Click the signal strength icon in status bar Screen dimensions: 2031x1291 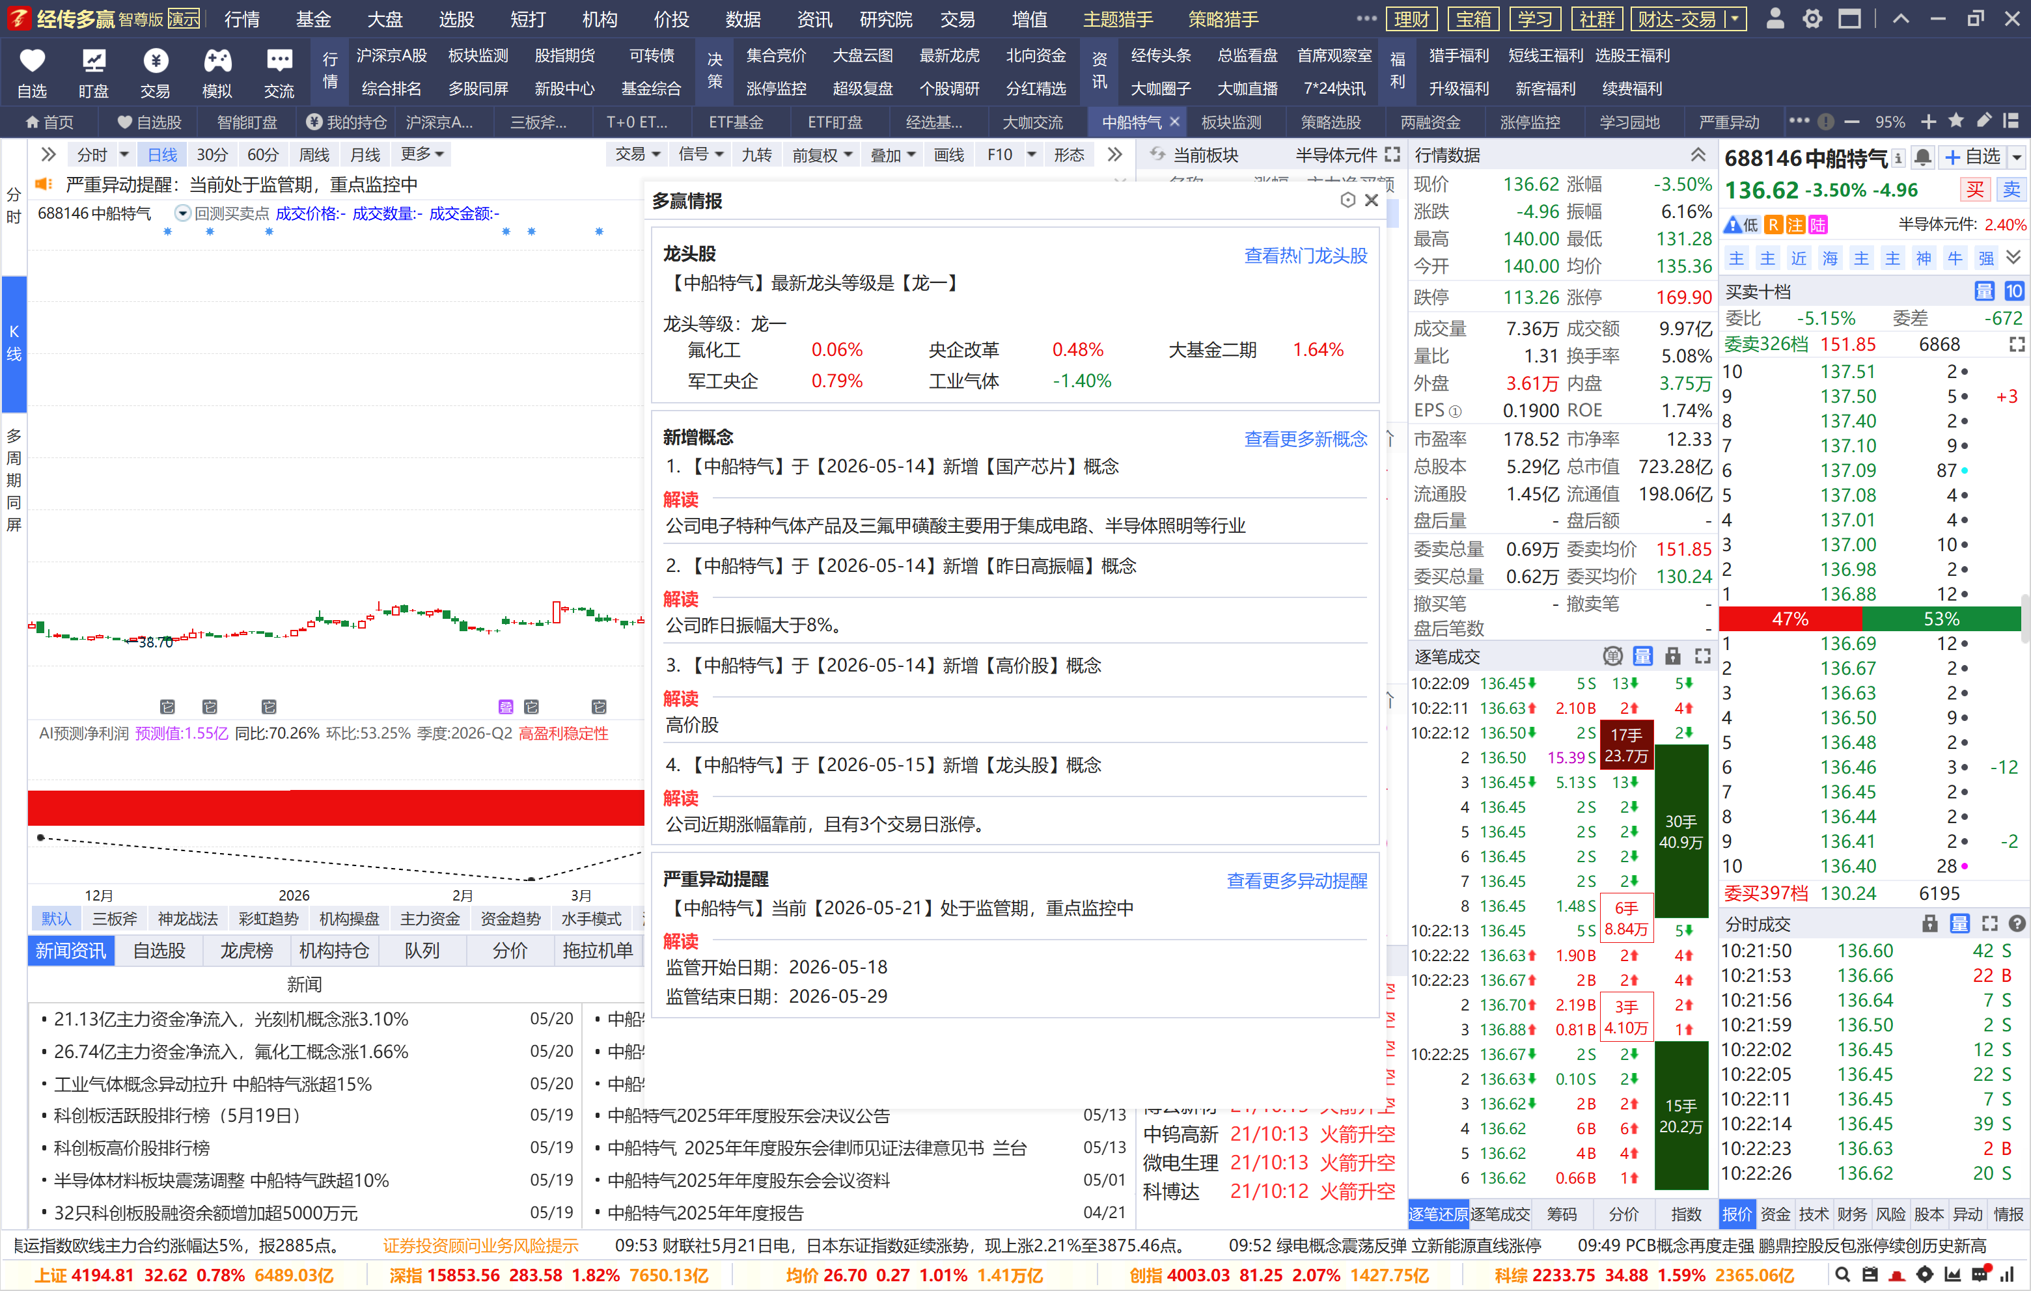point(2008,1275)
